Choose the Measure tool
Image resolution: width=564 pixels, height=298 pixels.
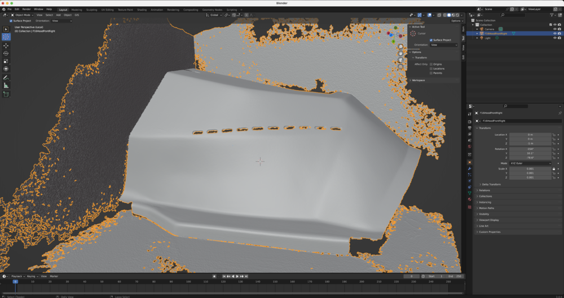6,86
